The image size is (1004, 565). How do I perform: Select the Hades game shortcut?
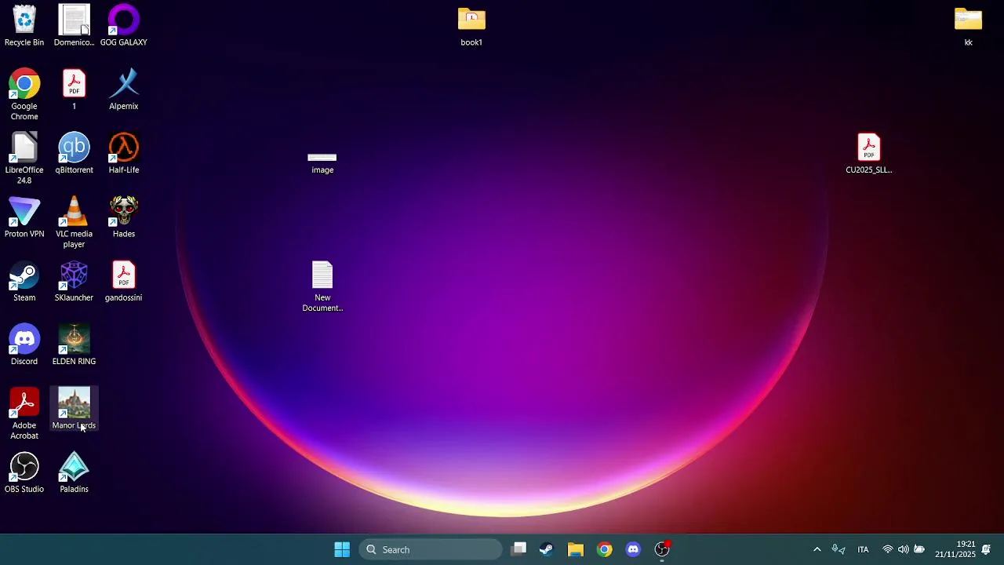pos(124,217)
